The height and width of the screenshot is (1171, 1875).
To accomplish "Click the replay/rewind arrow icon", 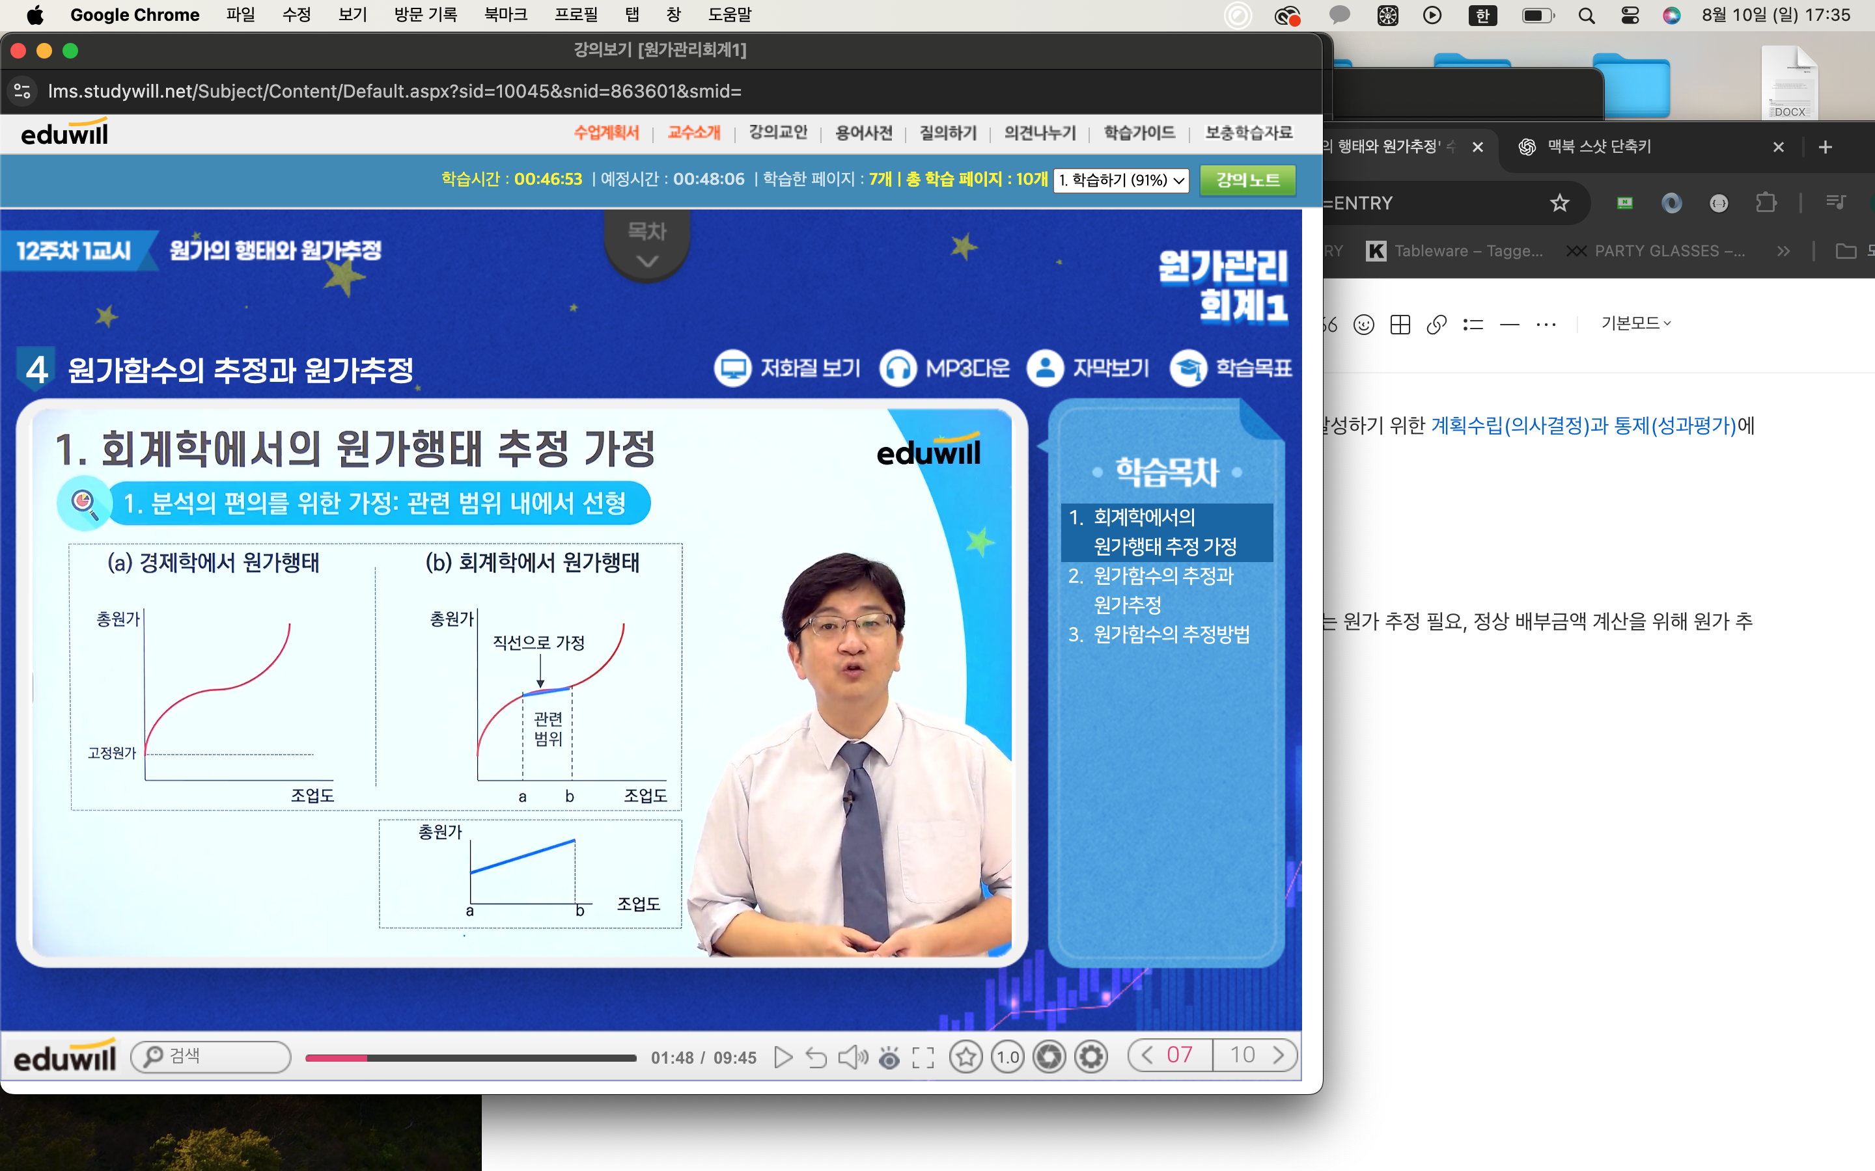I will (x=816, y=1057).
